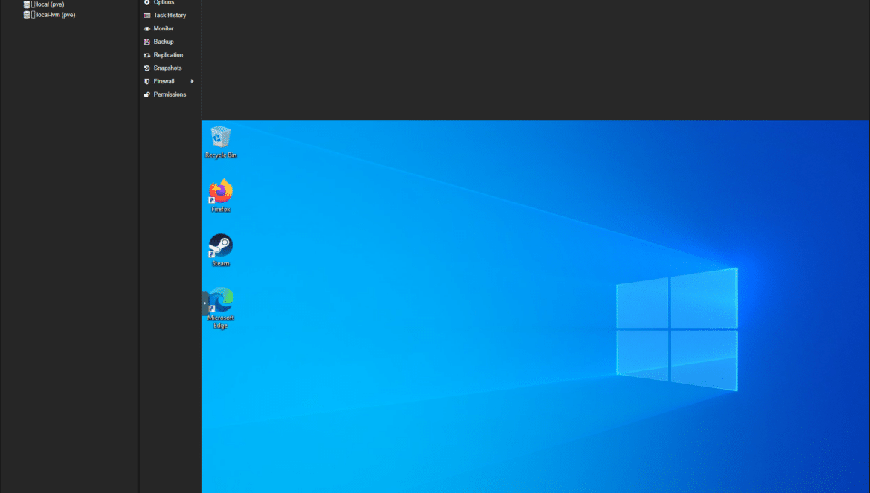Click the floppy icon beside Backup
The height and width of the screenshot is (493, 870).
coord(147,42)
